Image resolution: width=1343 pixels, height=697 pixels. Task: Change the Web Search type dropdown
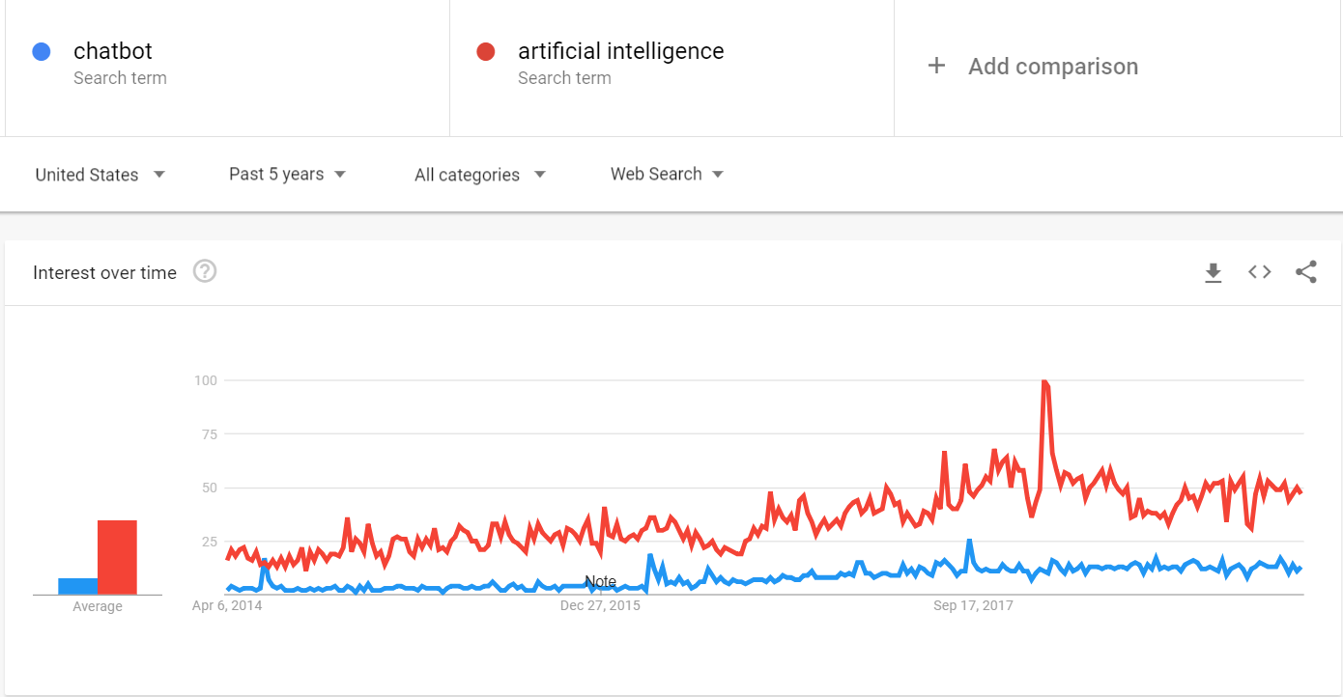(x=666, y=174)
